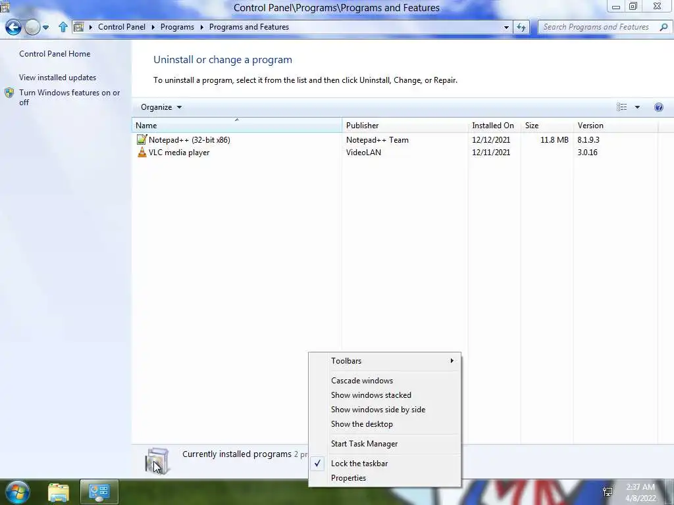
Task: Click the network icon in system tray
Action: pos(608,492)
